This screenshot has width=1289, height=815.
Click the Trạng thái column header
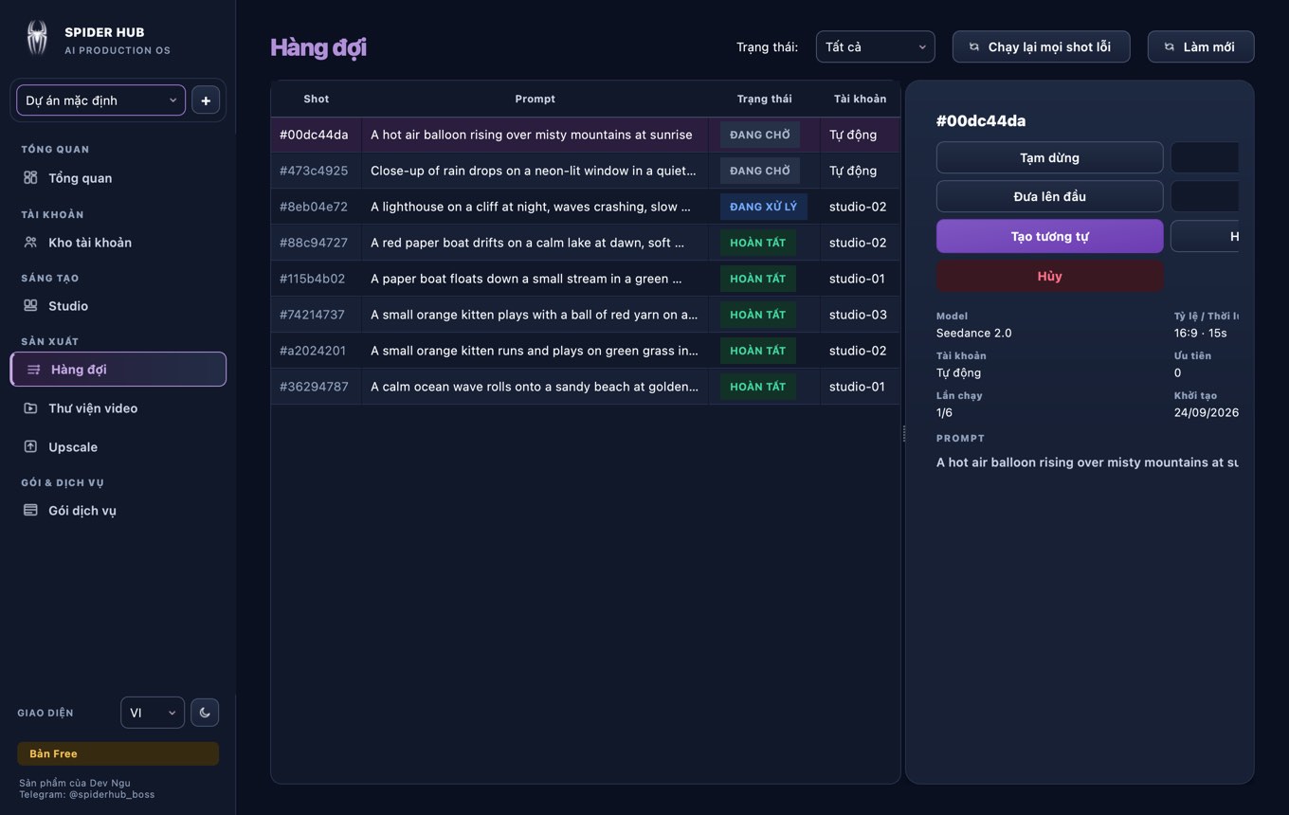pyautogui.click(x=764, y=99)
